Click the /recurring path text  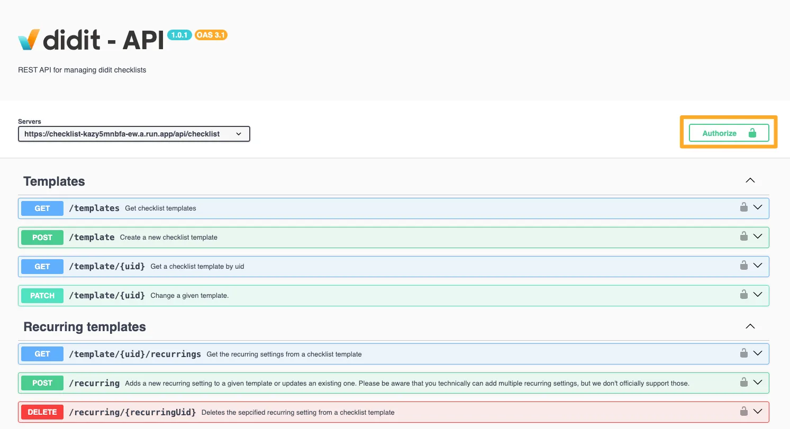(94, 383)
